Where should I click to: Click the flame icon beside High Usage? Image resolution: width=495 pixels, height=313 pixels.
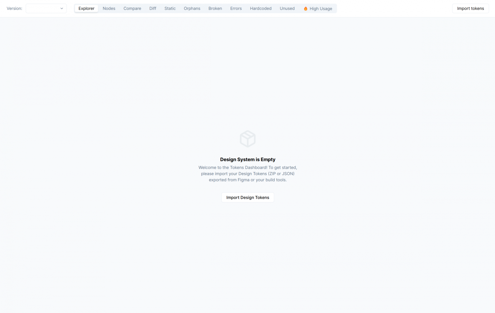point(306,9)
